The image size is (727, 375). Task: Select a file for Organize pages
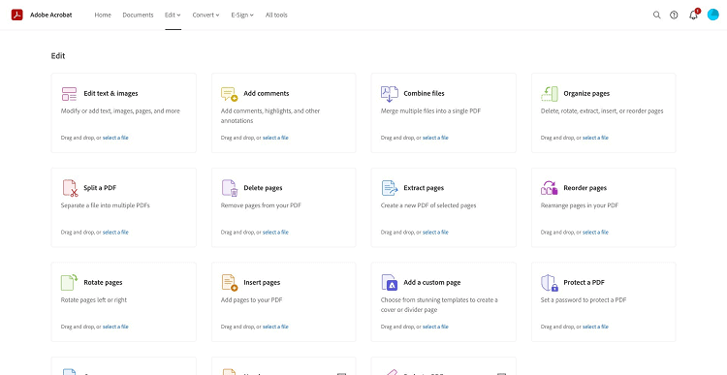point(595,138)
